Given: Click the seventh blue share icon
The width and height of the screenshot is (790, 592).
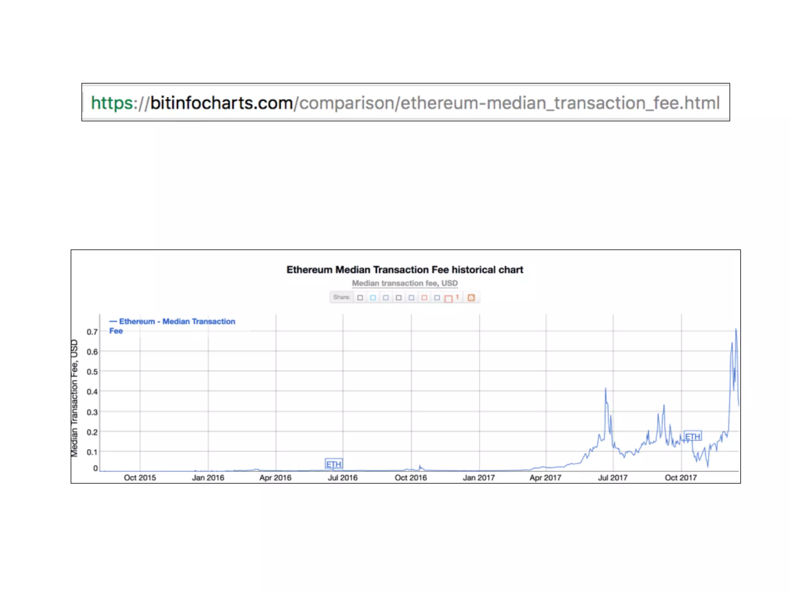Looking at the screenshot, I should (x=437, y=298).
